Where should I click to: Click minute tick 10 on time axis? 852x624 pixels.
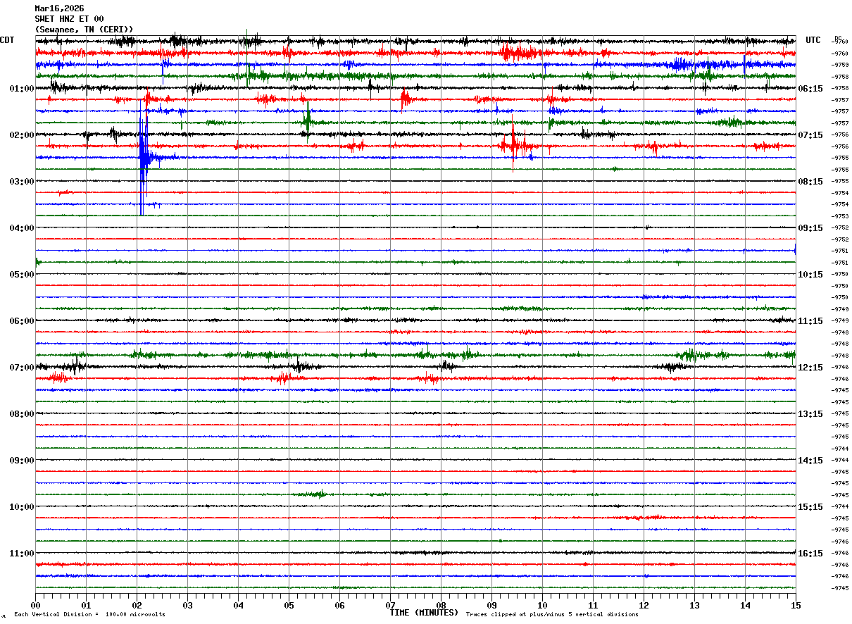point(542,606)
